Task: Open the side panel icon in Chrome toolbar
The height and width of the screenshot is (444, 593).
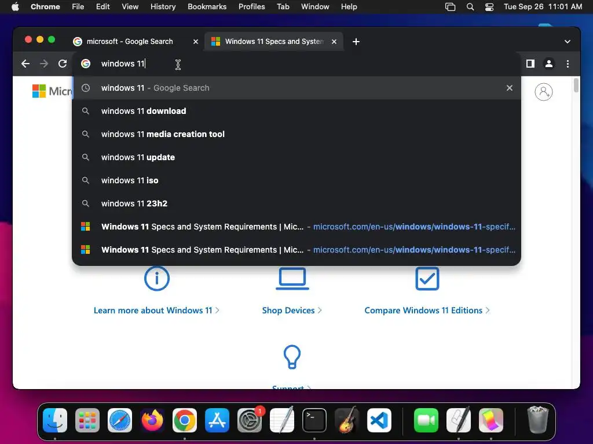Action: tap(530, 64)
